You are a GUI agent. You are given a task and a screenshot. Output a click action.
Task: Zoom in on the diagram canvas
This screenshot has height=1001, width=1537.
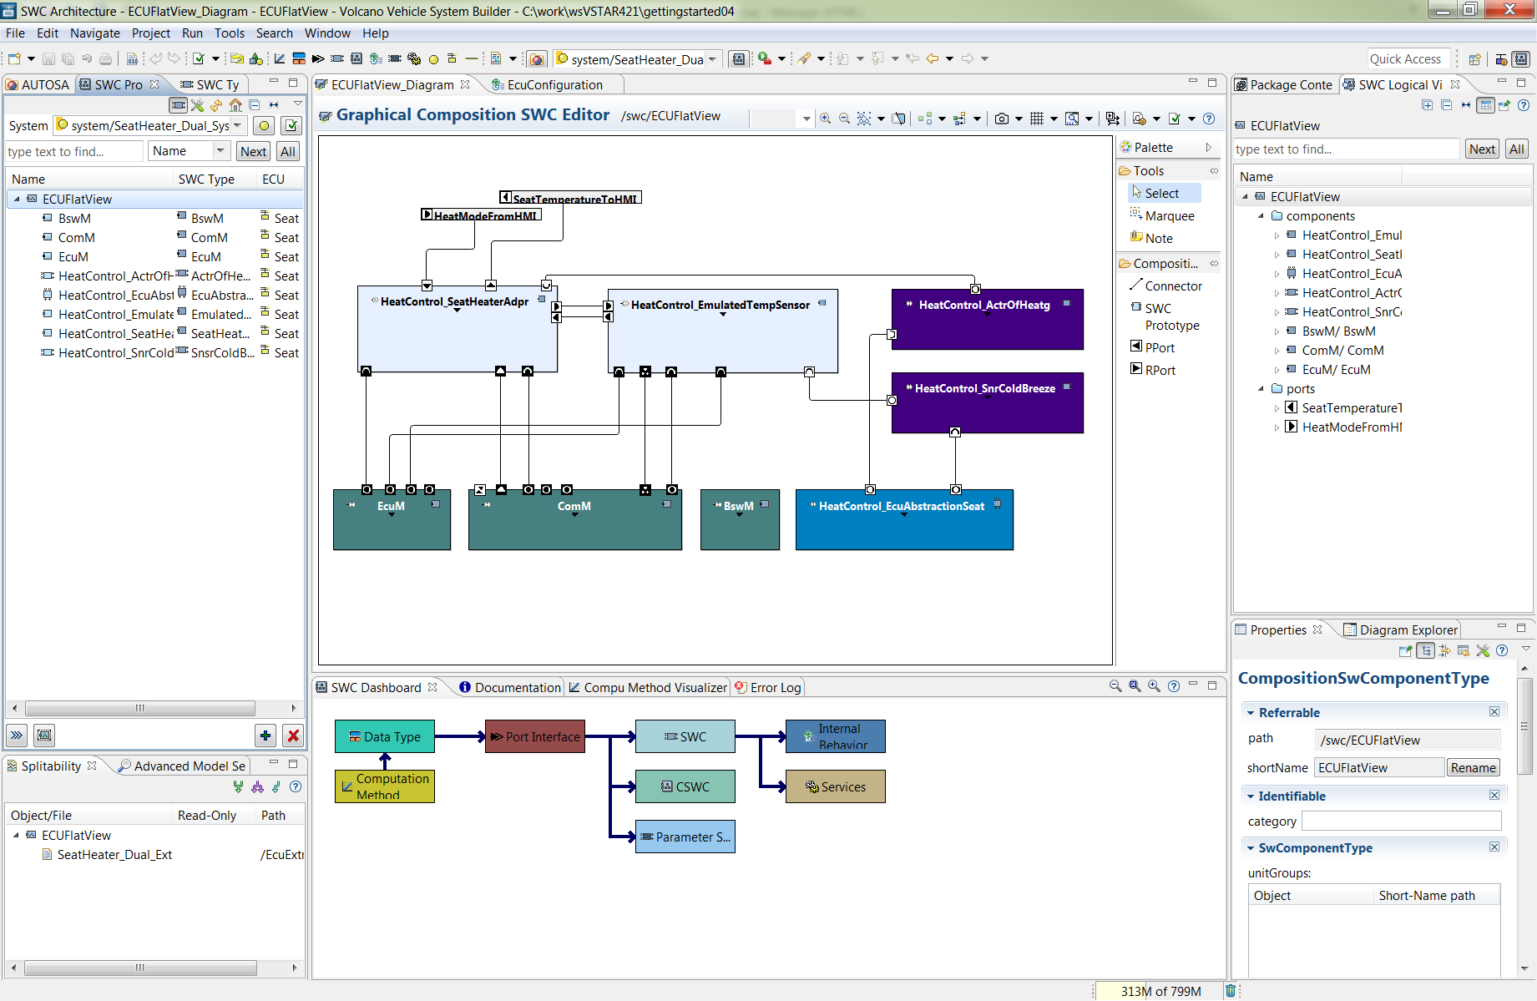[825, 119]
